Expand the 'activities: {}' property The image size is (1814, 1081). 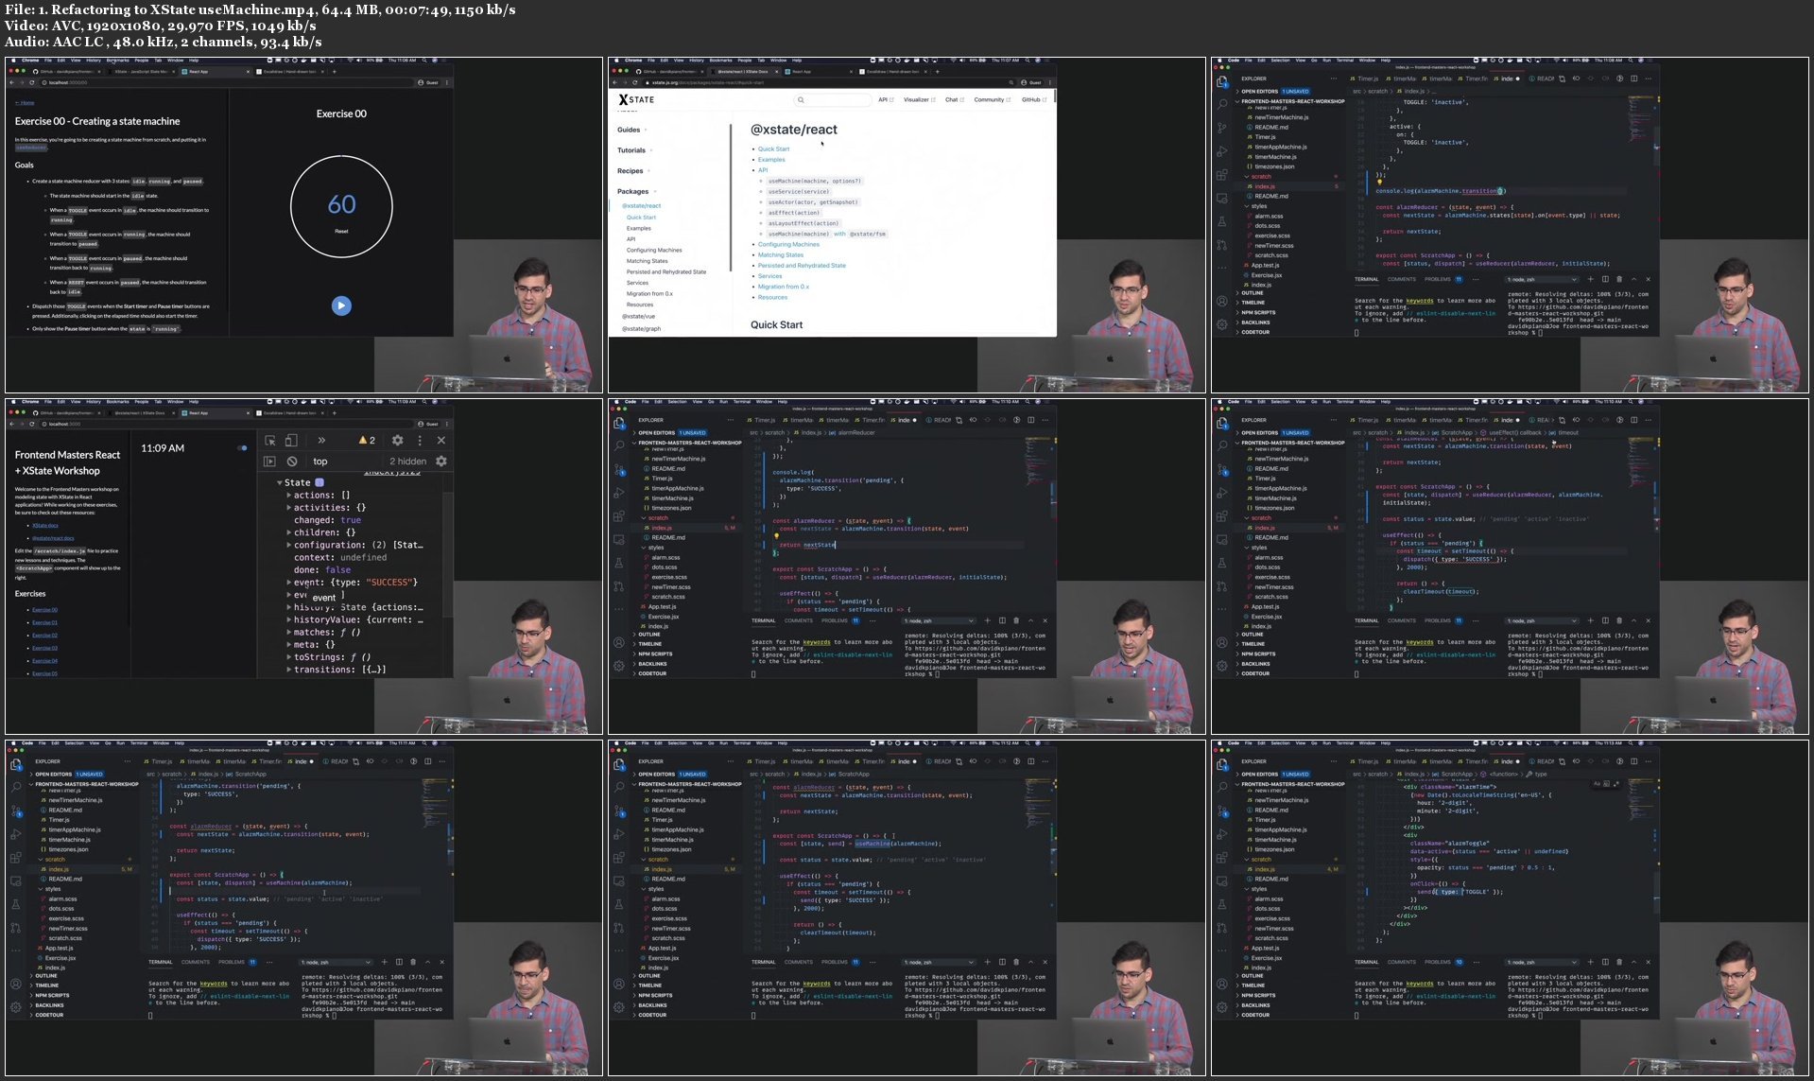[289, 507]
